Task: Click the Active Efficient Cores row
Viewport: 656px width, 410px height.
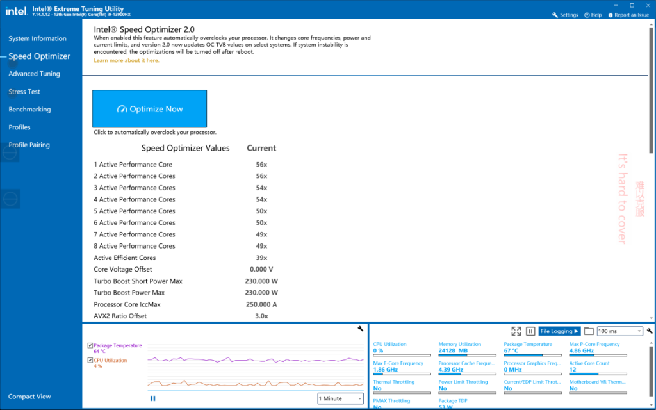Action: point(186,258)
